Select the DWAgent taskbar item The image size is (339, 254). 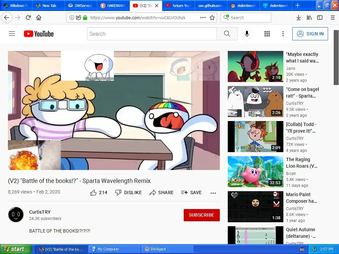[167, 249]
